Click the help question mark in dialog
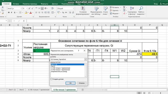 78,51
